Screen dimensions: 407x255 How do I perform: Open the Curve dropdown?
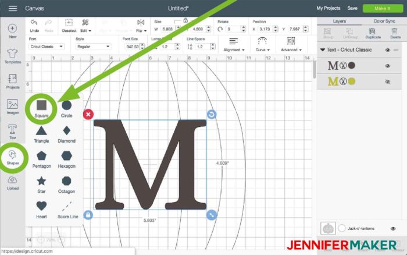pos(262,44)
